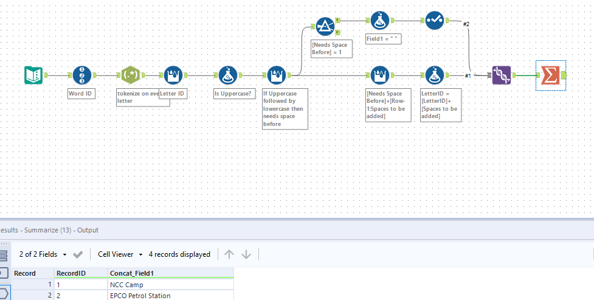Show output anchor data in results side panel
The height and width of the screenshot is (300, 594).
(x=3, y=293)
